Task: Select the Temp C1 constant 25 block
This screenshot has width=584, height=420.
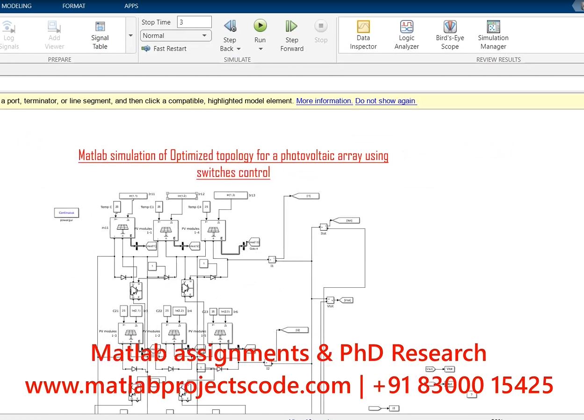Action: 159,206
